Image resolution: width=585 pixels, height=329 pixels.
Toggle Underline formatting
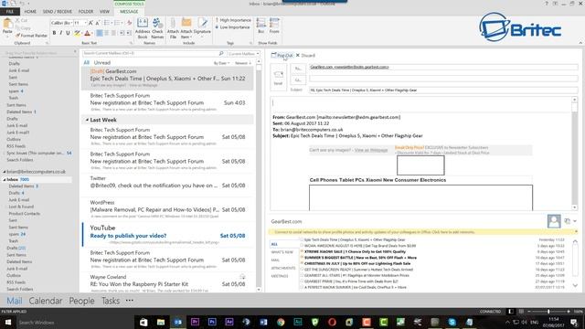[x=68, y=33]
